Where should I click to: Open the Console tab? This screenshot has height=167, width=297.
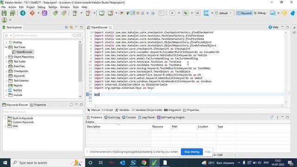click(129, 117)
